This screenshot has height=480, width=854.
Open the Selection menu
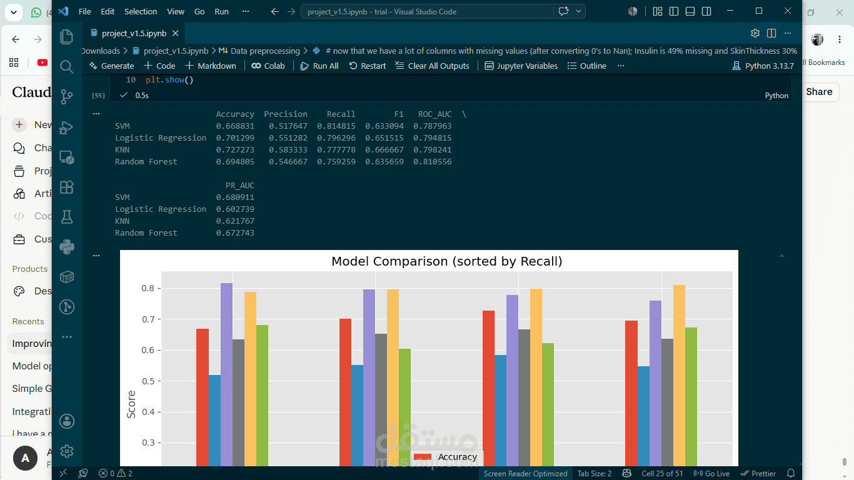(141, 11)
